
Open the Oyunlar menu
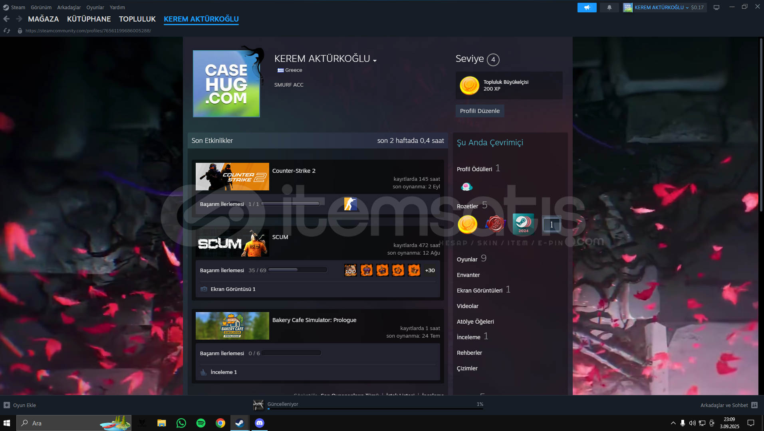(95, 7)
